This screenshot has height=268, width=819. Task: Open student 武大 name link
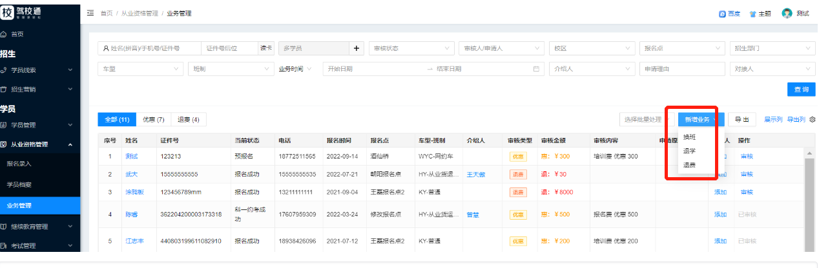pos(131,175)
